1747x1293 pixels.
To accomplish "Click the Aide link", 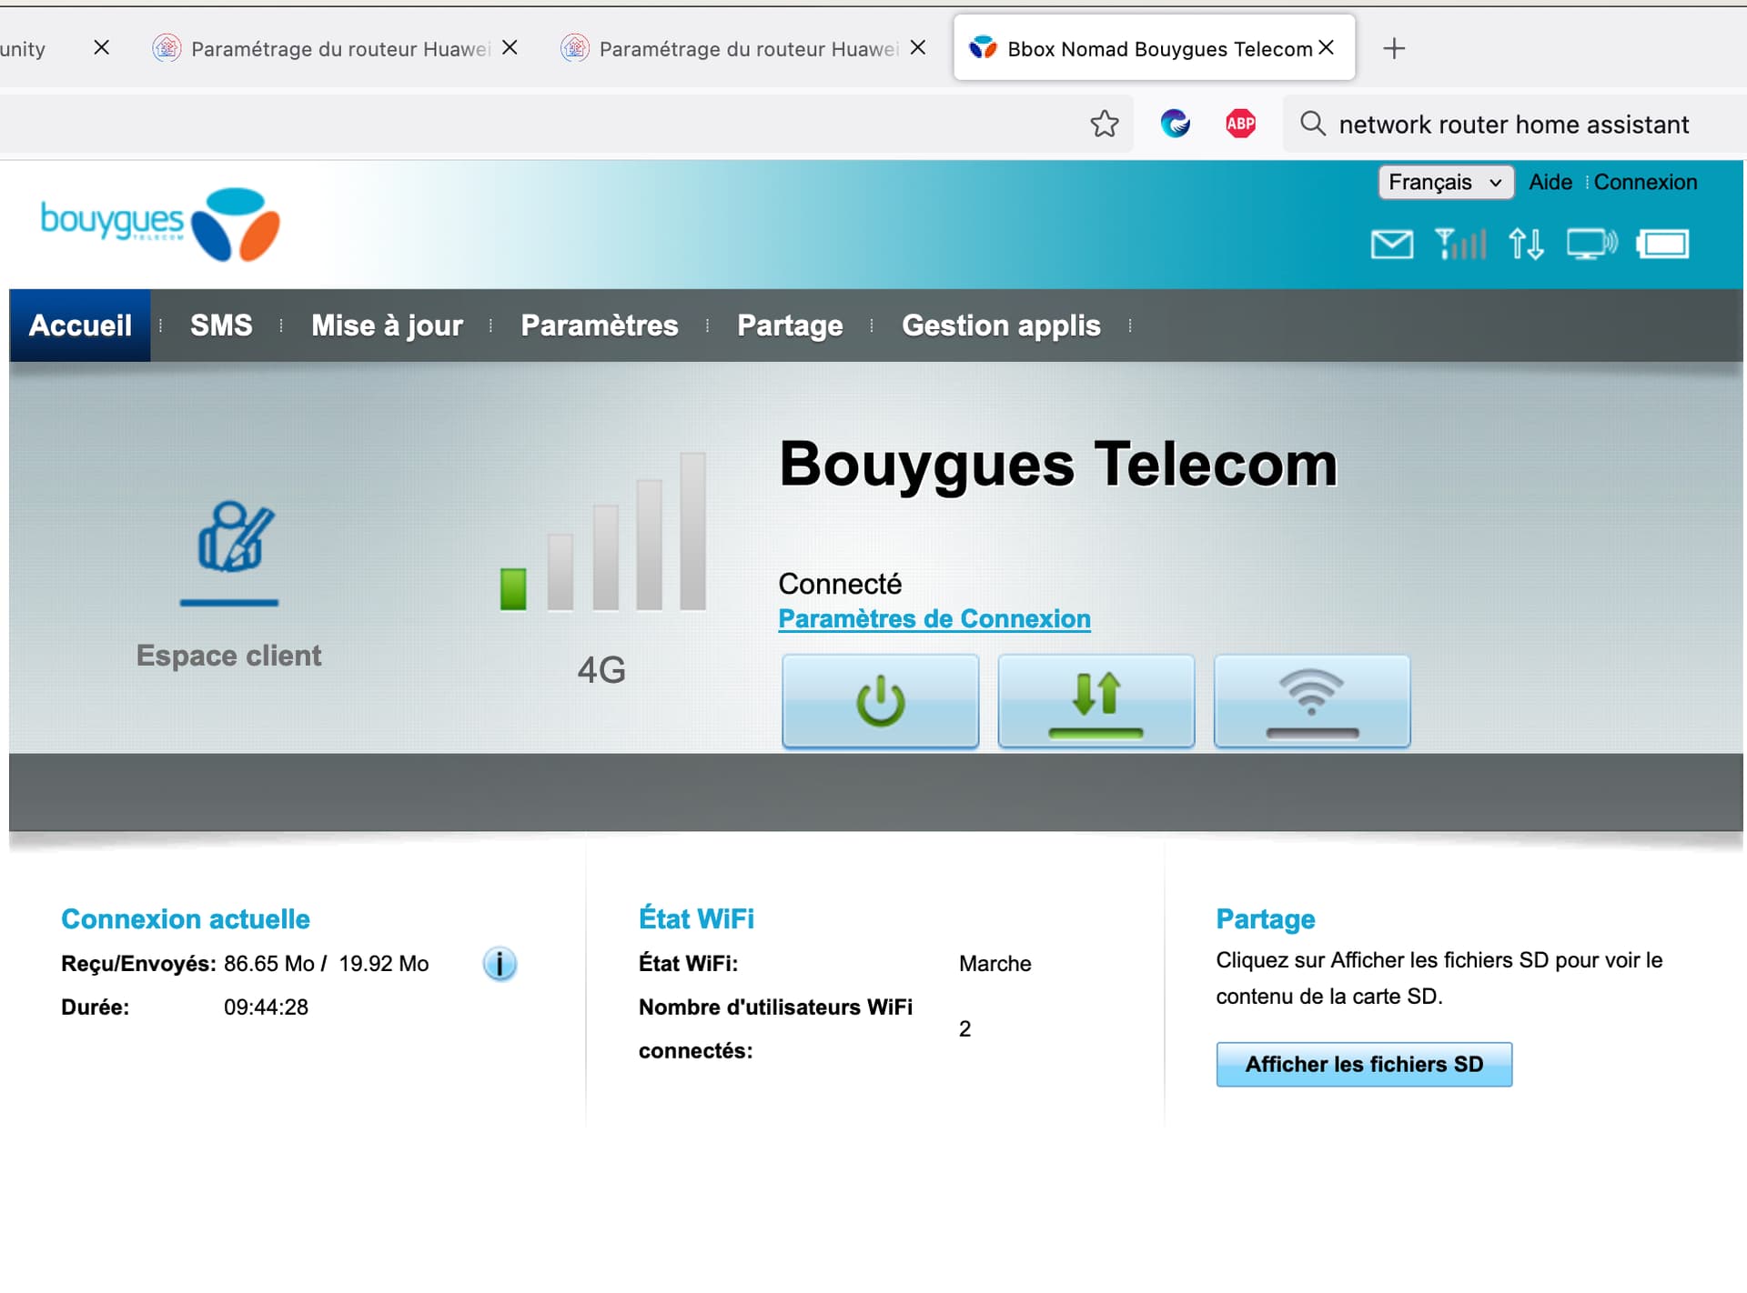I will (x=1550, y=182).
